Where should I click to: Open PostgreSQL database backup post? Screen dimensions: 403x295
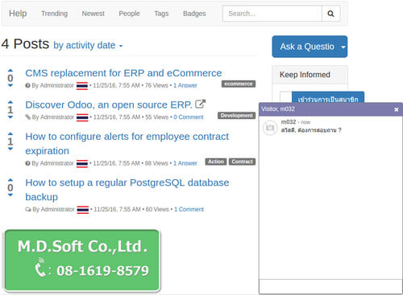click(x=127, y=190)
